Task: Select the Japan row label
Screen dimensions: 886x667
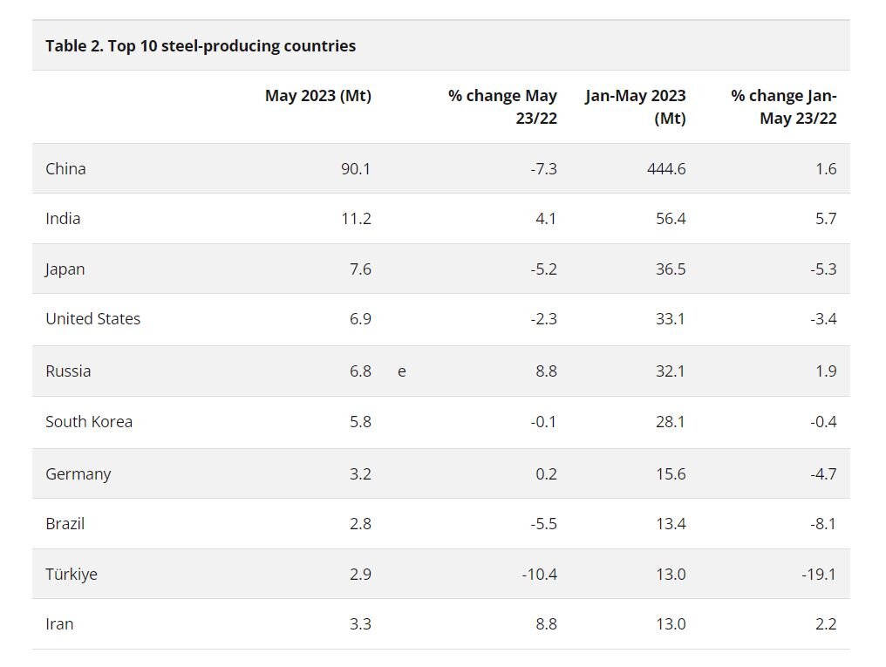Action: click(65, 269)
